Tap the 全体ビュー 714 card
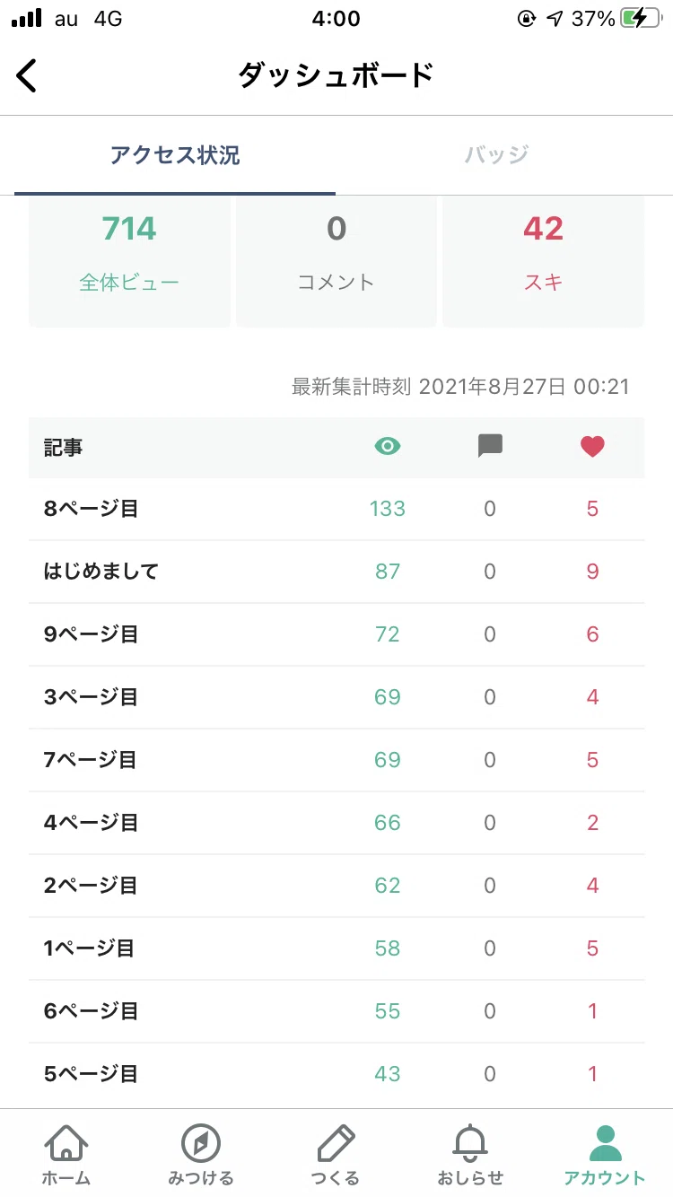Image resolution: width=673 pixels, height=1197 pixels. tap(129, 260)
